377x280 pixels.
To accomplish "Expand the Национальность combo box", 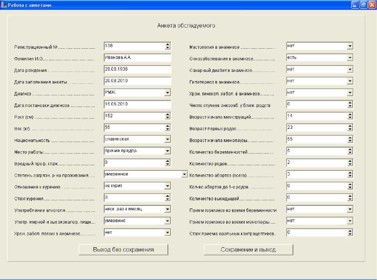I will tap(167, 140).
